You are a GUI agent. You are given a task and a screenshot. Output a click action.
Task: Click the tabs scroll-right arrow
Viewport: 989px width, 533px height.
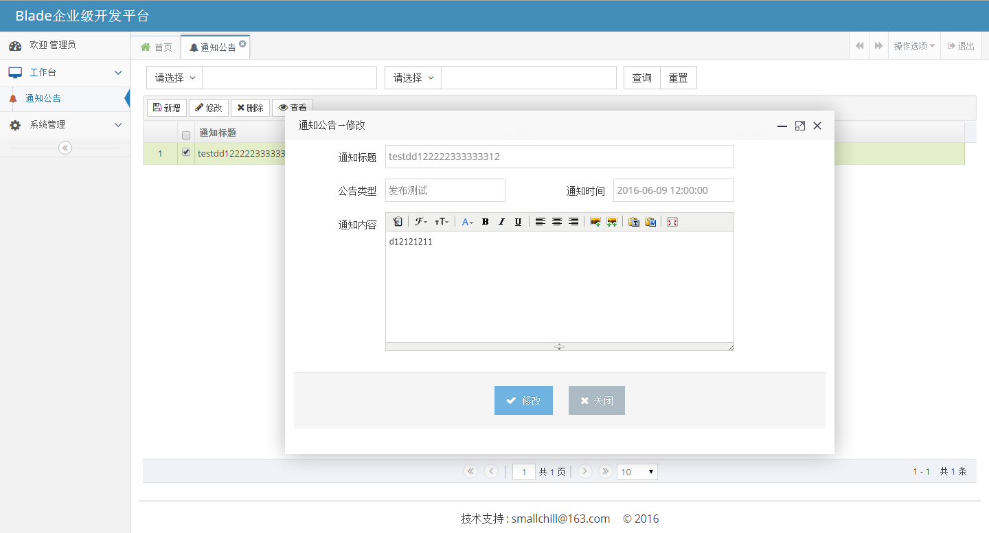pos(878,46)
